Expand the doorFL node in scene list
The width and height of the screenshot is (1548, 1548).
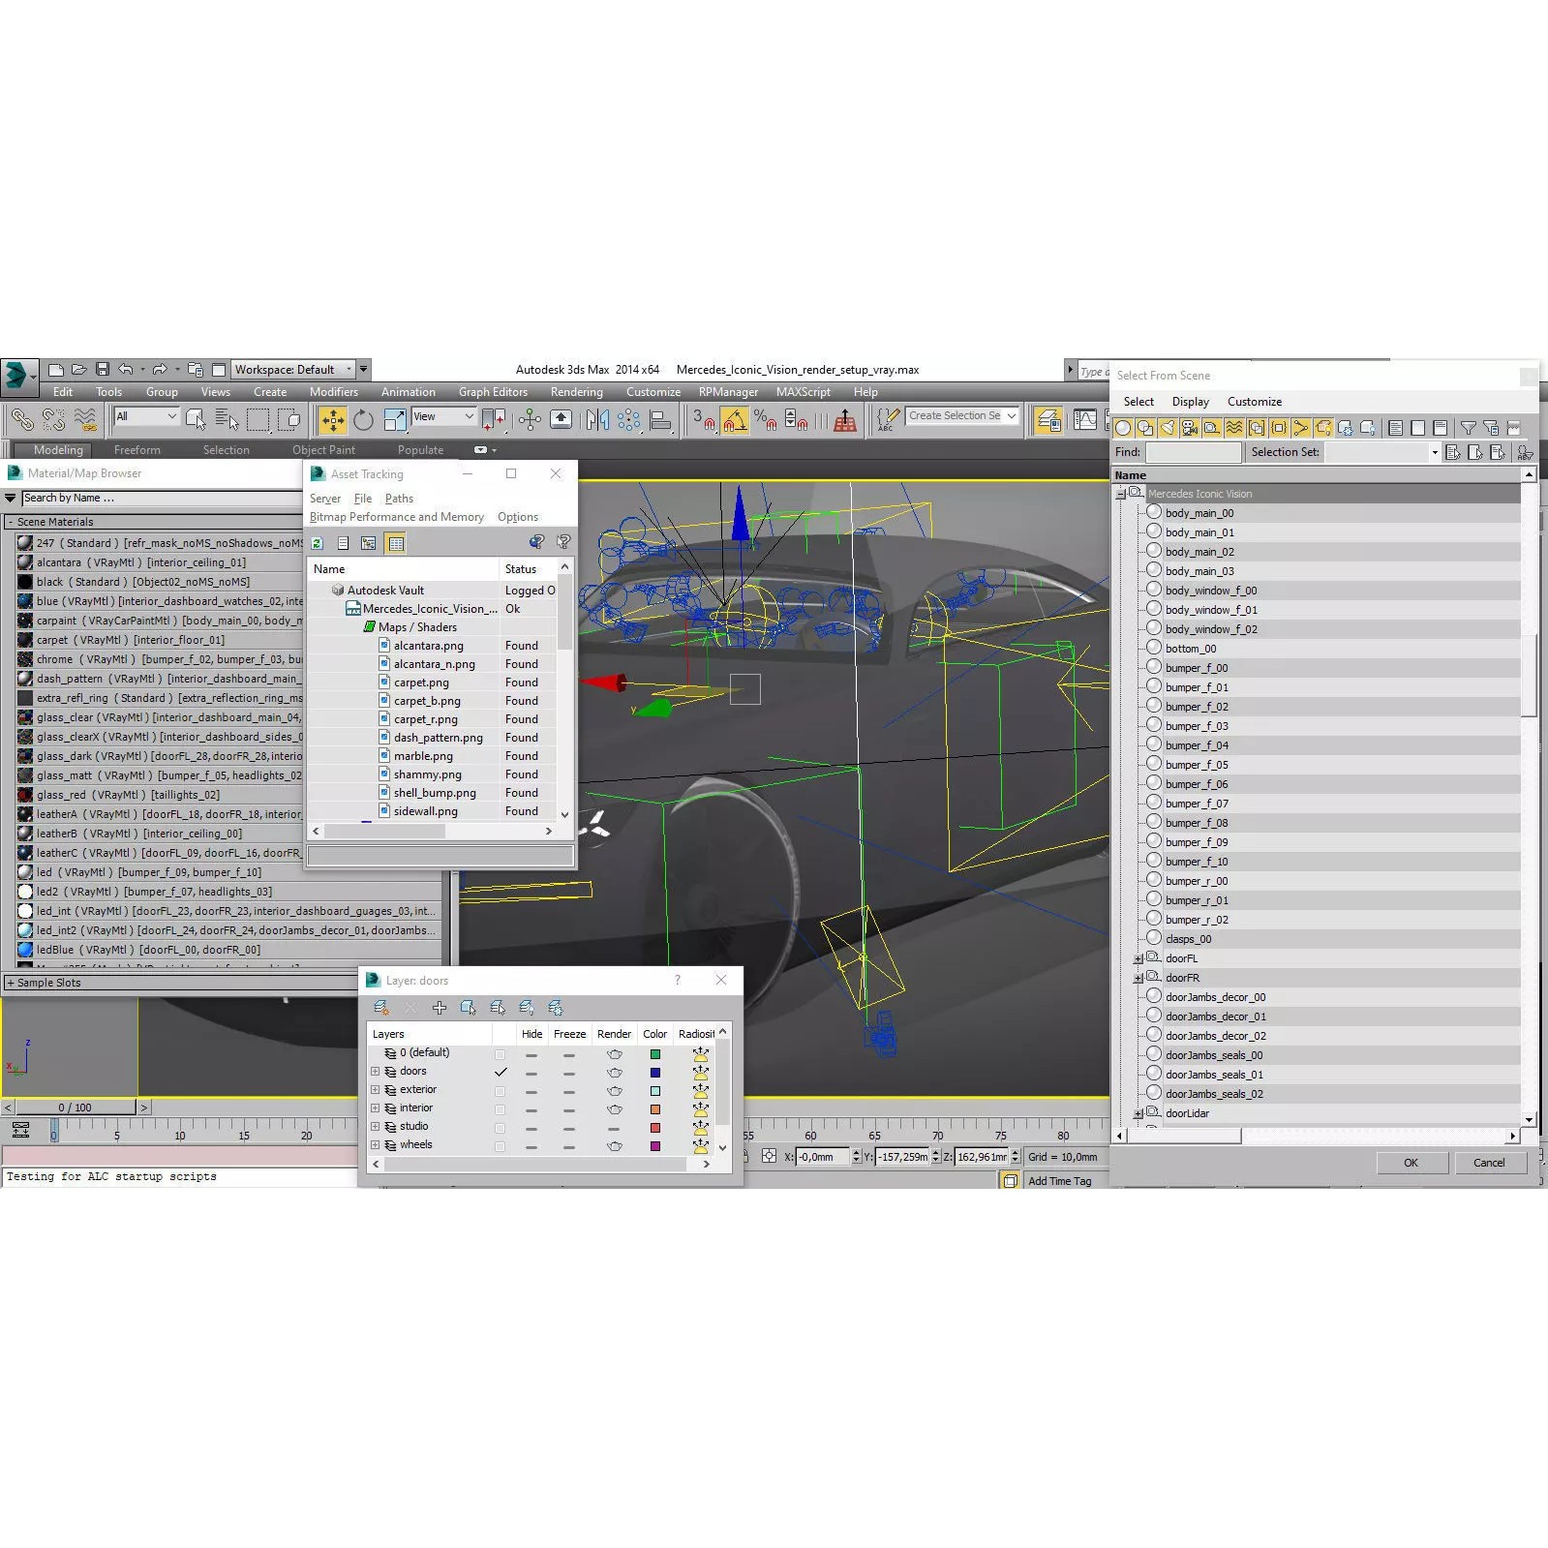[1138, 958]
